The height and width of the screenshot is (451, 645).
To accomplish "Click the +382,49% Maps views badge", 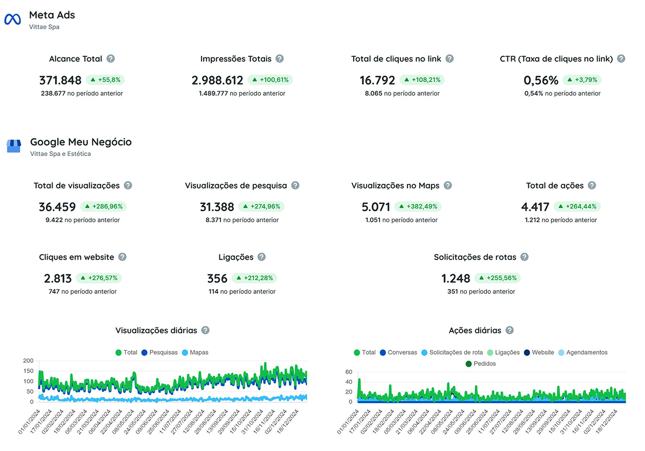I will [418, 206].
